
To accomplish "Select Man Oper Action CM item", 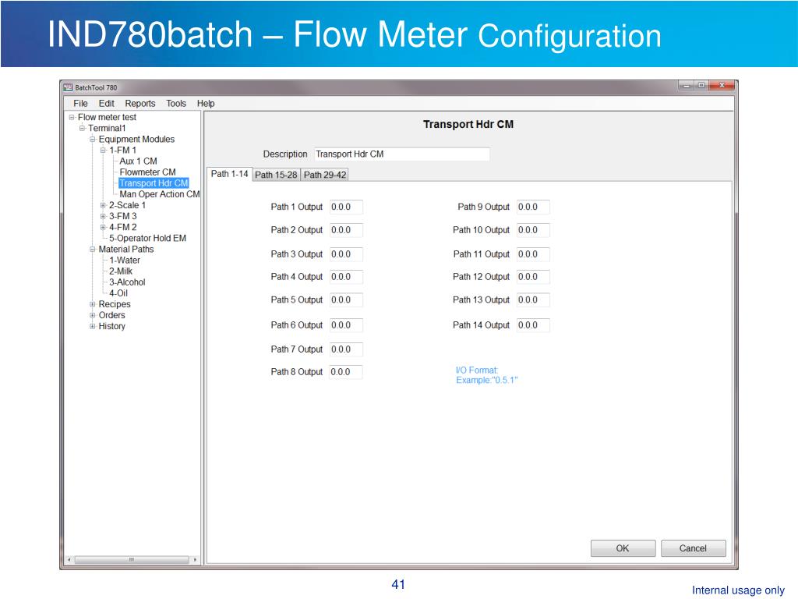I will (160, 194).
